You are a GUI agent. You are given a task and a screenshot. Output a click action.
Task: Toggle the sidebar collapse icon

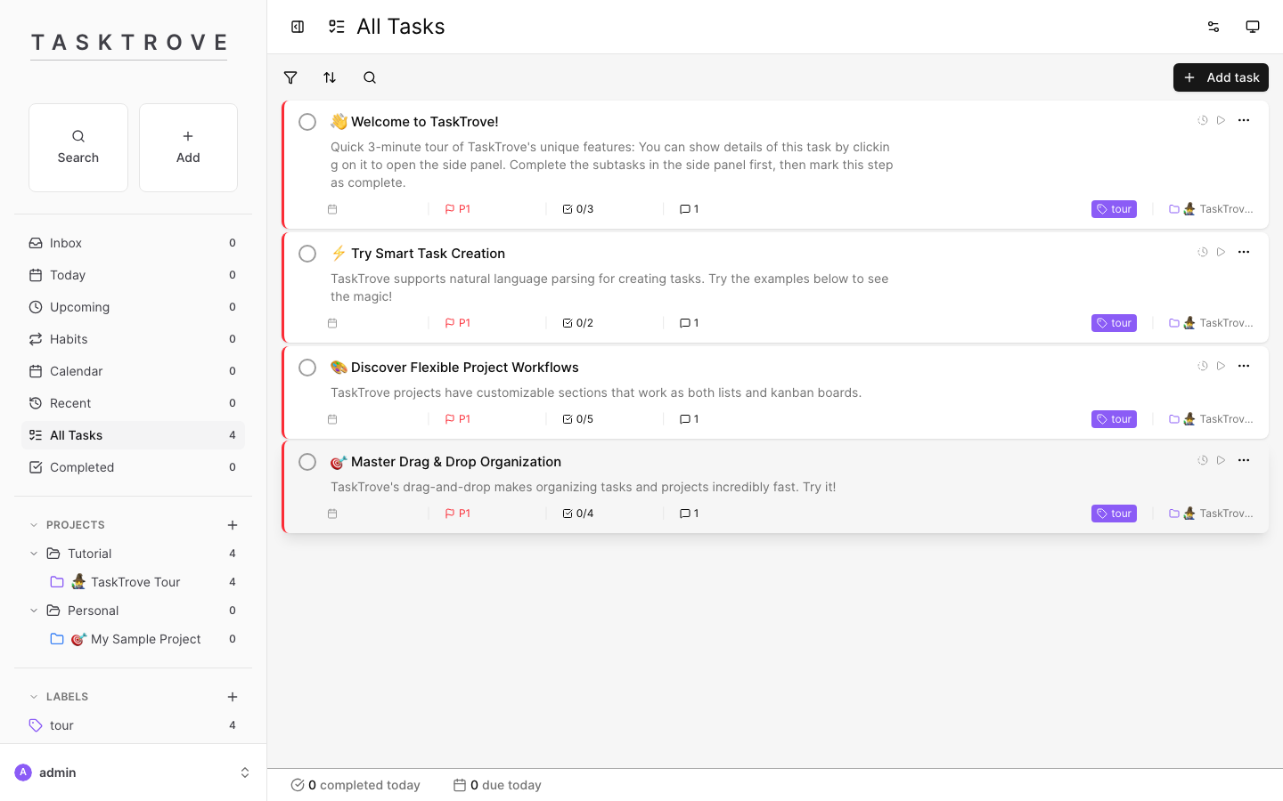click(298, 27)
